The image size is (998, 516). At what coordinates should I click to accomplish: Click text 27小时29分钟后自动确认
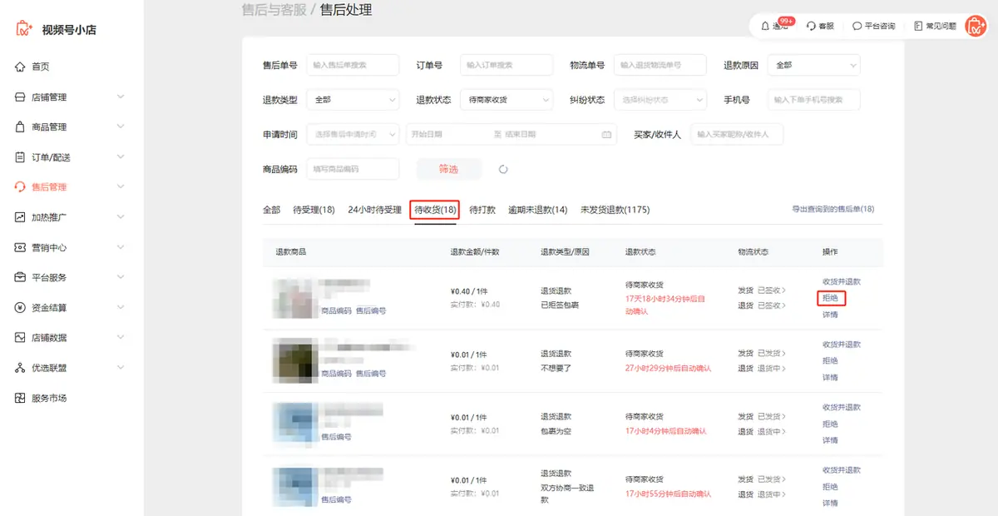669,368
